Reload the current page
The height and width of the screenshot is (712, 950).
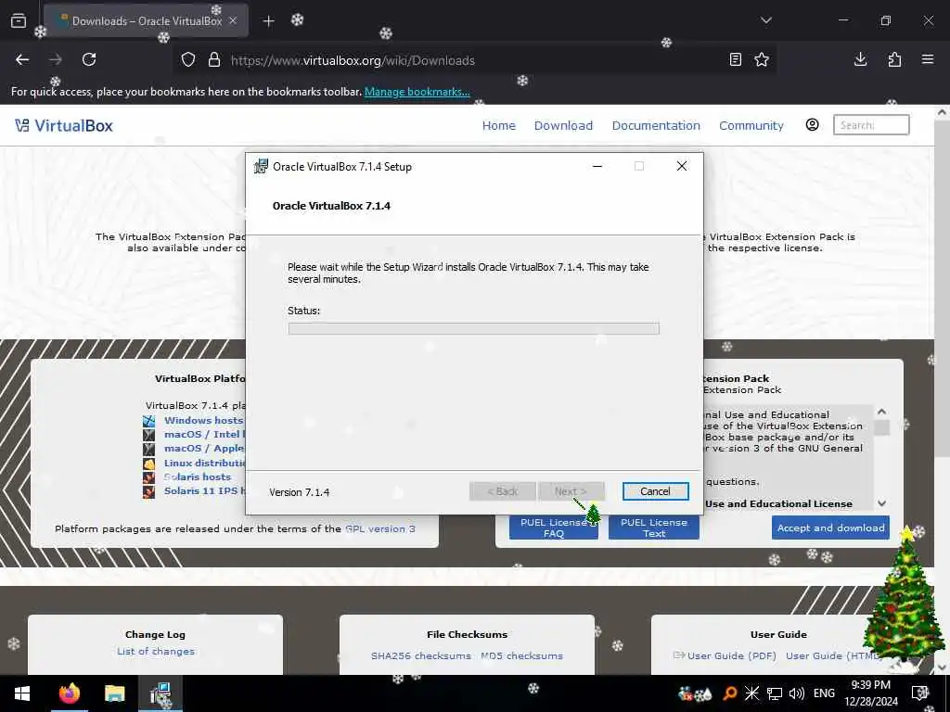point(89,59)
